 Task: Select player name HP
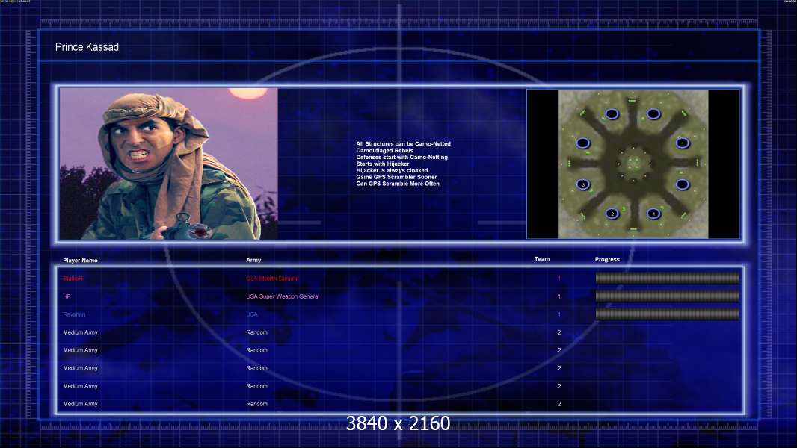[67, 296]
